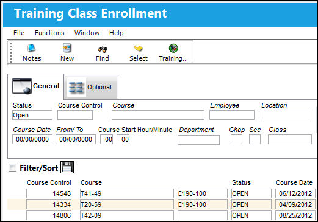Click the Chap input field
318x222 pixels.
point(236,139)
